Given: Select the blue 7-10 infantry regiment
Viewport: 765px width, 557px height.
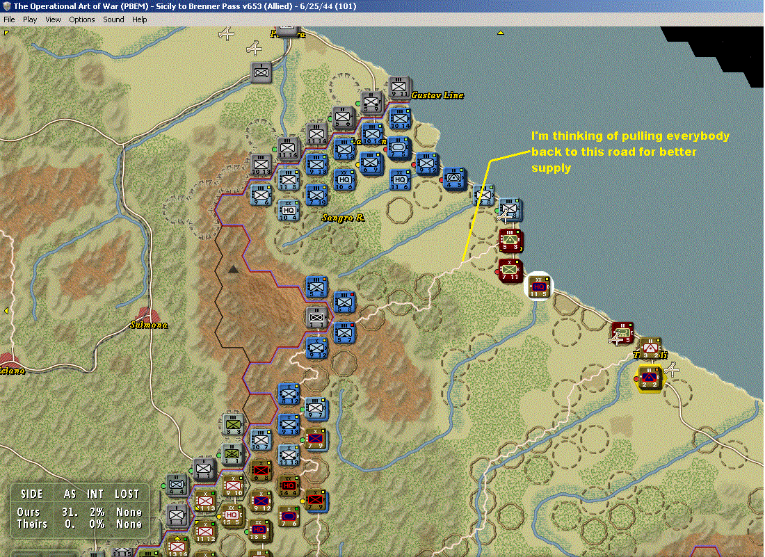Looking at the screenshot, I should click(316, 195).
